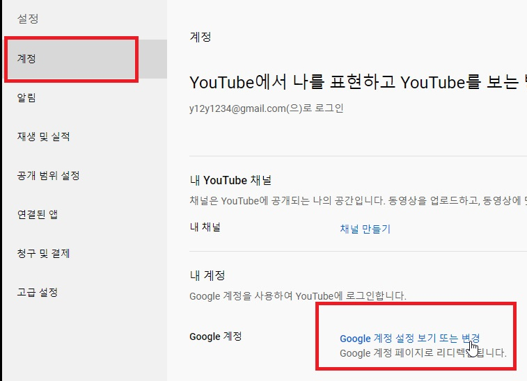Click the Google 계정을 사용하여 로그인합니다 description

(298, 296)
